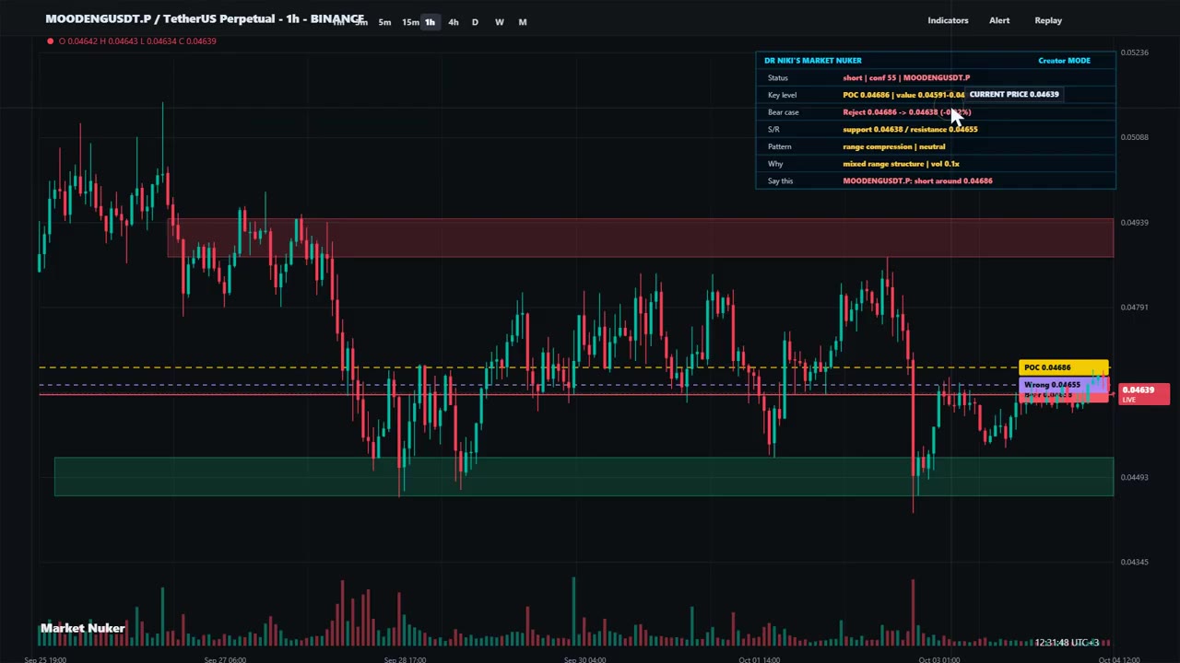Click the red resistance zone band
The image size is (1180, 663).
(x=640, y=238)
